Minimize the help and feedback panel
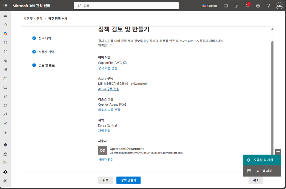This screenshot has width=286, height=189. click(278, 152)
